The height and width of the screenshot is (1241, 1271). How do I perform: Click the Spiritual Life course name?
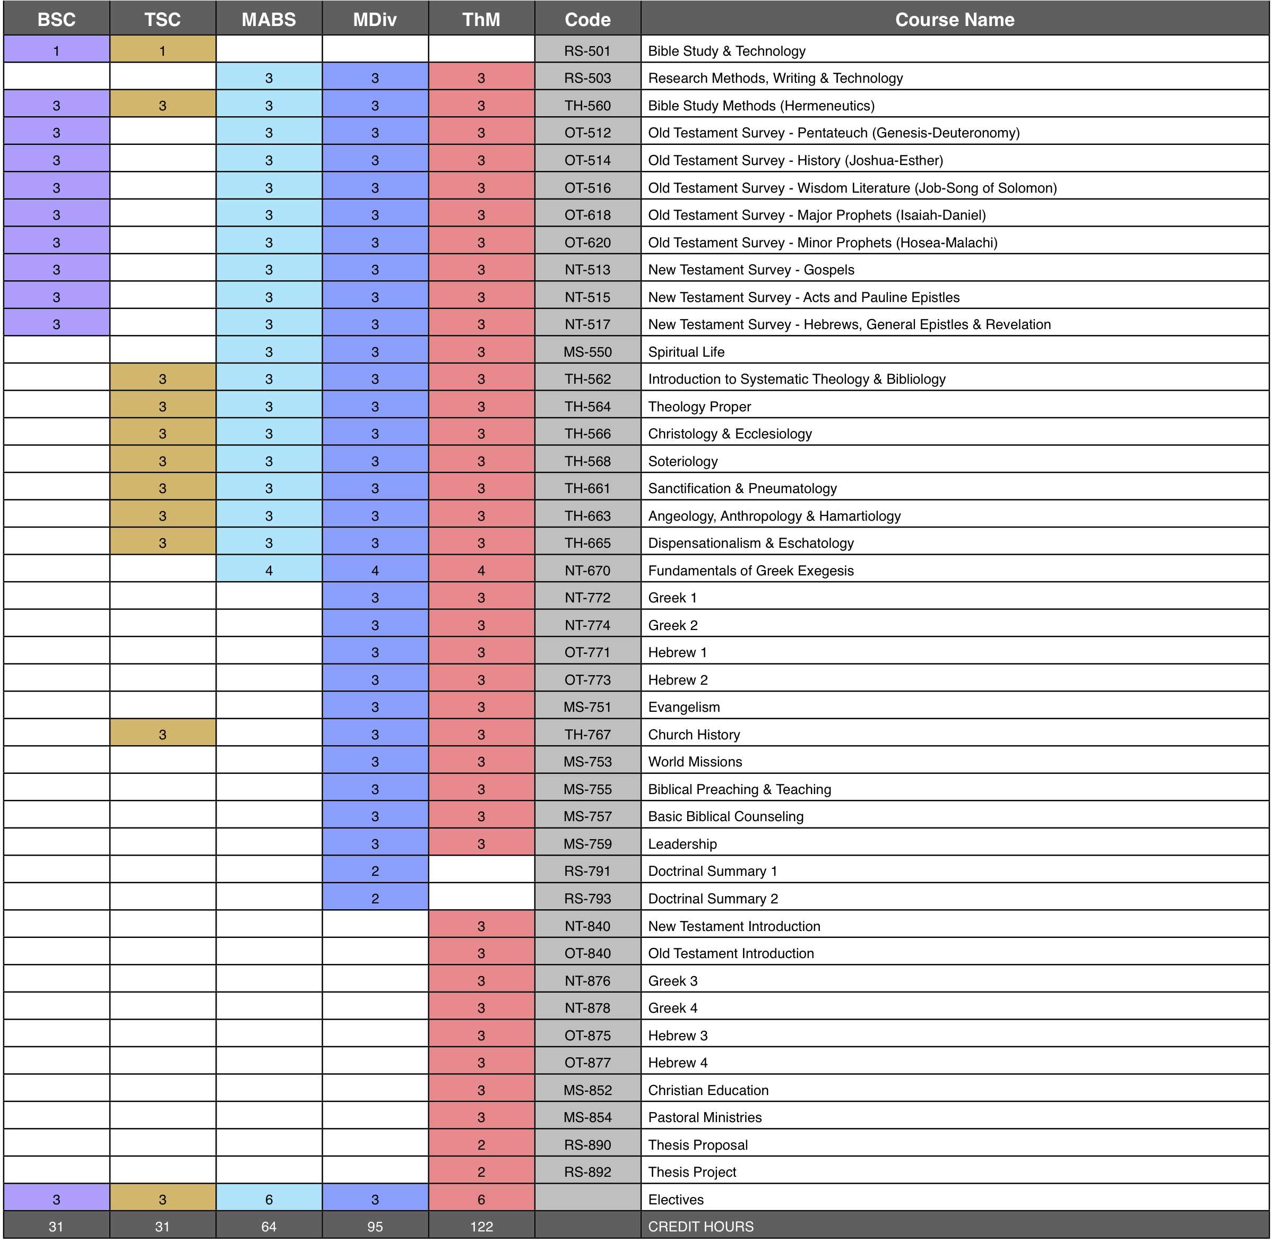pos(686,352)
